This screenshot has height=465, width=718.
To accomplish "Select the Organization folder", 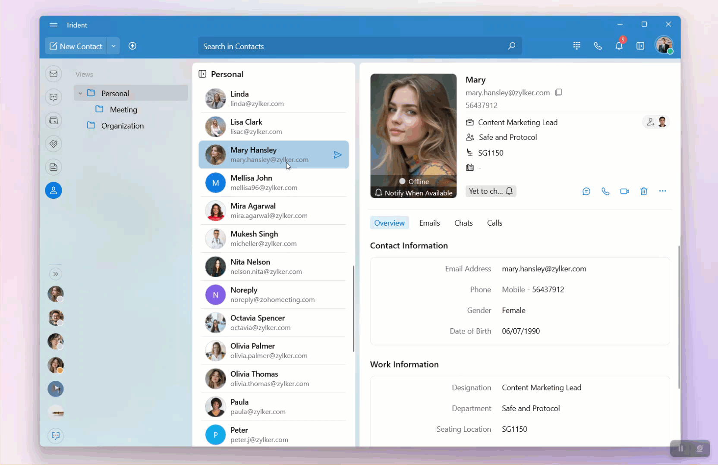I will click(x=123, y=126).
